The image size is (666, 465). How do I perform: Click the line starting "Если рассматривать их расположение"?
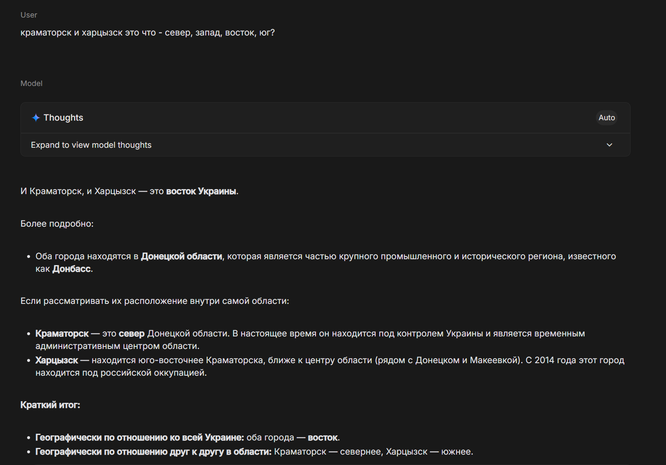[x=154, y=301]
